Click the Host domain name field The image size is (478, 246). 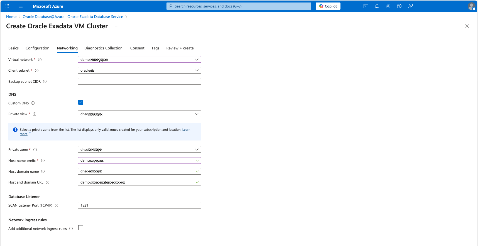pyautogui.click(x=139, y=171)
